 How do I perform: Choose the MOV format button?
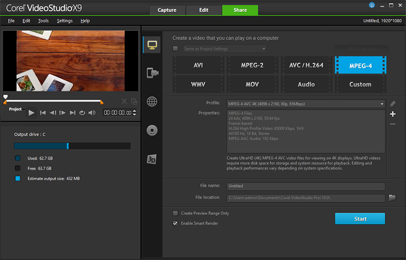click(x=252, y=84)
